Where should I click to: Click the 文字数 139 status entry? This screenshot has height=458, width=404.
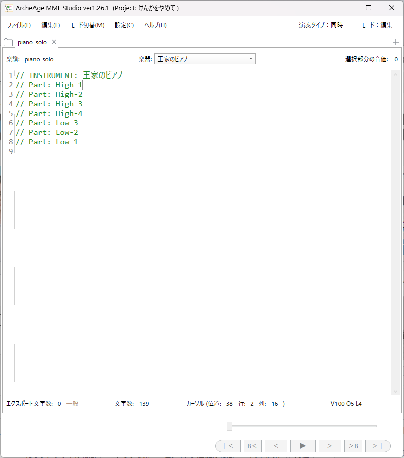click(131, 404)
